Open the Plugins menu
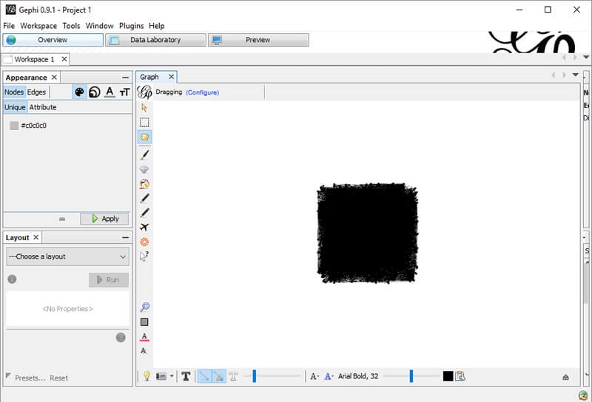Viewport: 592px width, 402px height. tap(131, 26)
